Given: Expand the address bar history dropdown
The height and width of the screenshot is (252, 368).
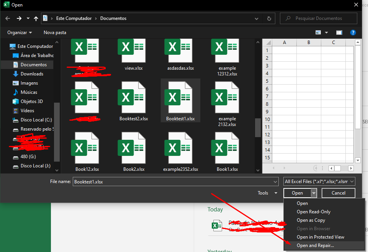Looking at the screenshot, I should [x=257, y=18].
